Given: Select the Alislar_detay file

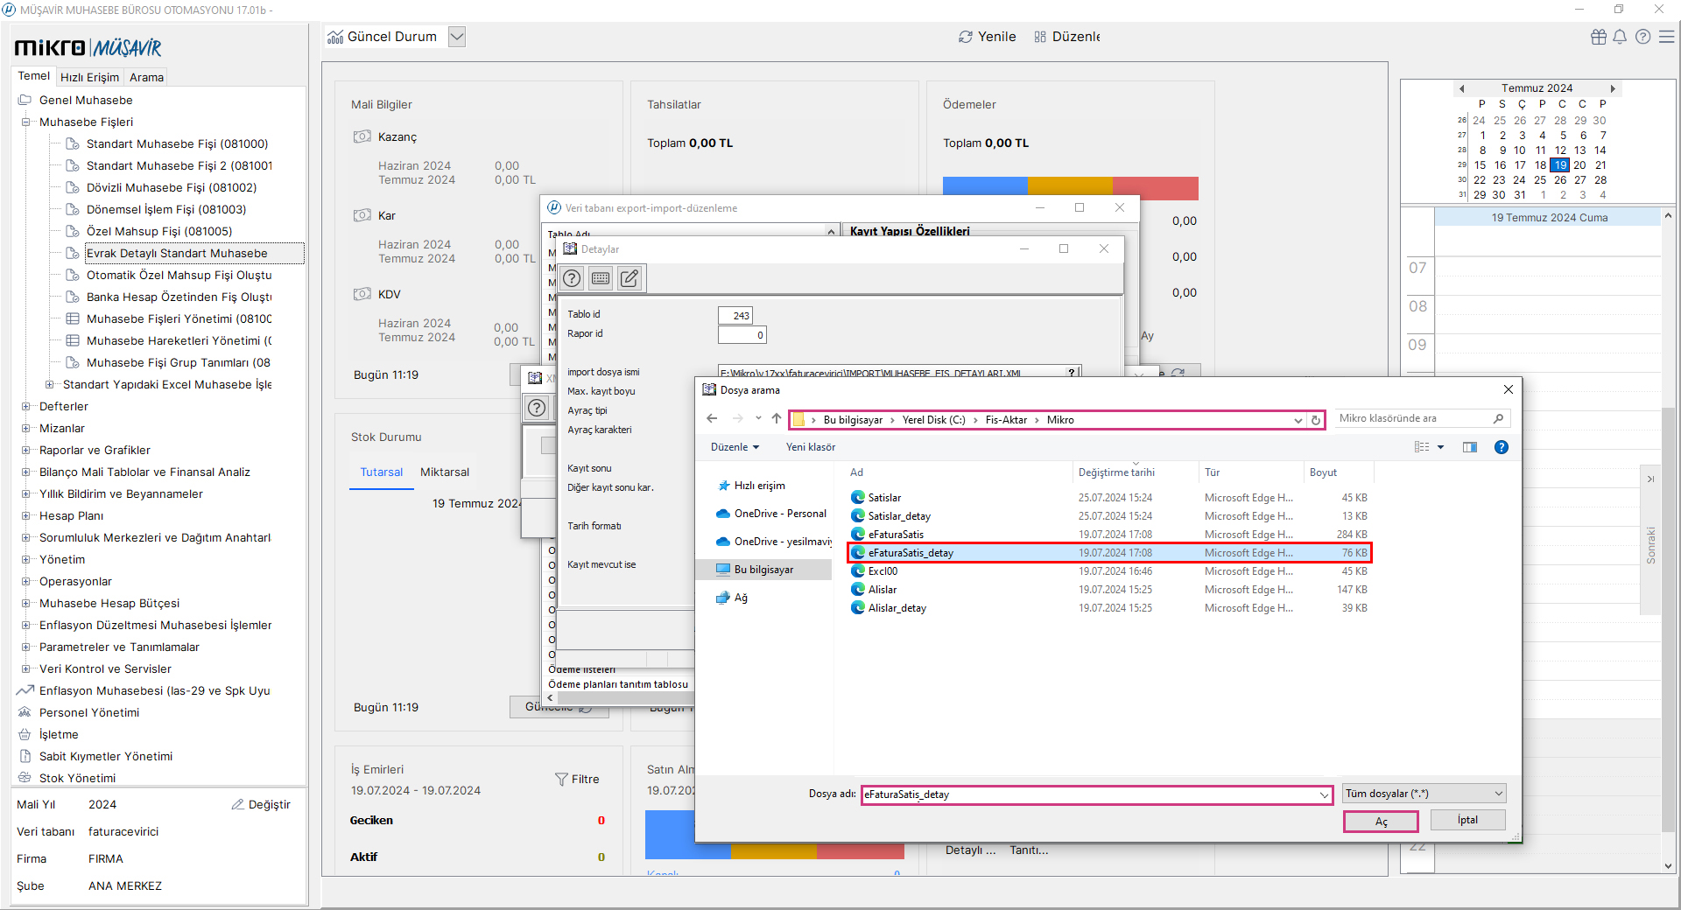Looking at the screenshot, I should point(897,608).
